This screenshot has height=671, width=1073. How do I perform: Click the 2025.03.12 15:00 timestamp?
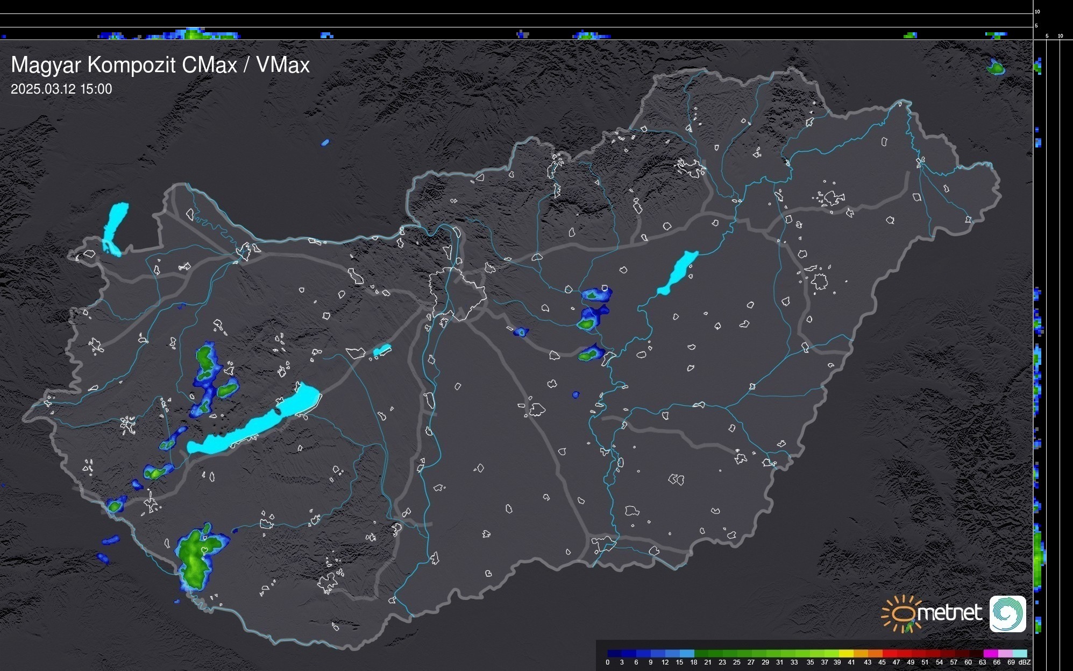pos(61,89)
